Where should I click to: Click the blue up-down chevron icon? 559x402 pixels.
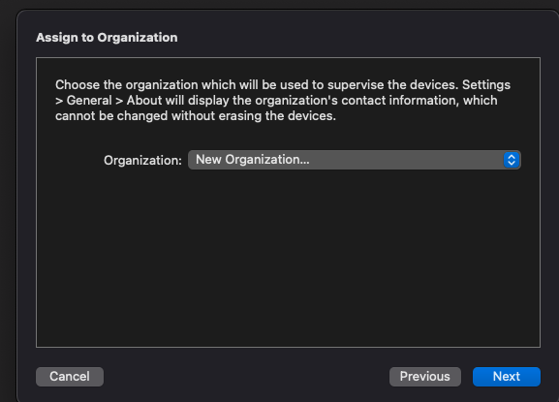tap(512, 160)
